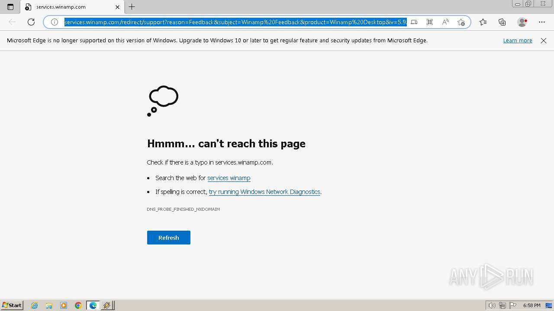Viewport: 554px width, 311px height.
Task: Close the services.winamp.com tab
Action: pyautogui.click(x=117, y=7)
